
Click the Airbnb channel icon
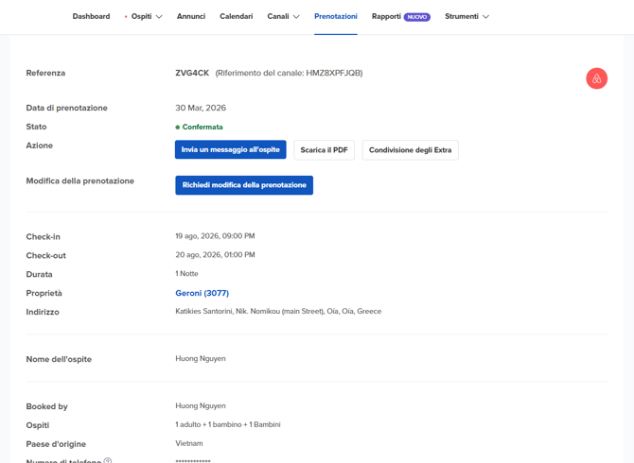coord(596,78)
